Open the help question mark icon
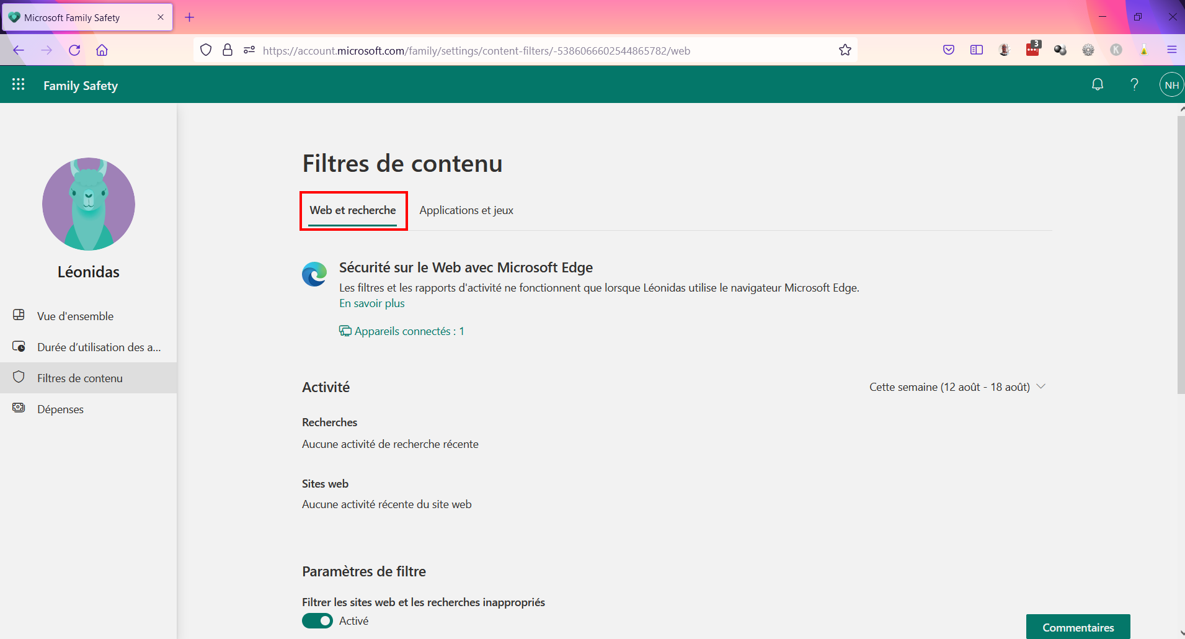Image resolution: width=1185 pixels, height=639 pixels. coord(1134,84)
